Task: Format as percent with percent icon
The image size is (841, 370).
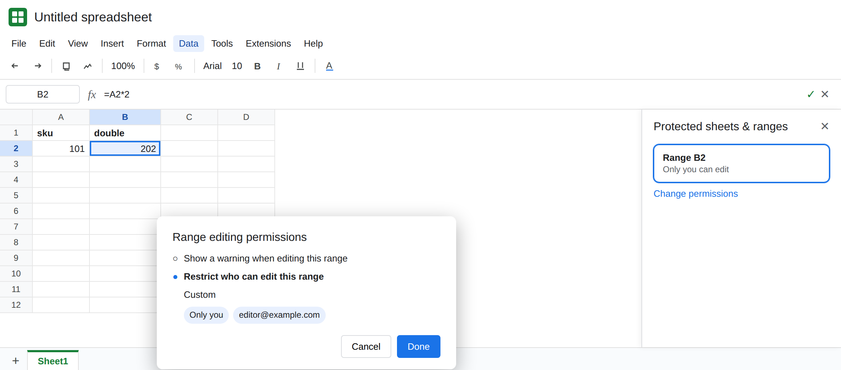Action: point(179,67)
